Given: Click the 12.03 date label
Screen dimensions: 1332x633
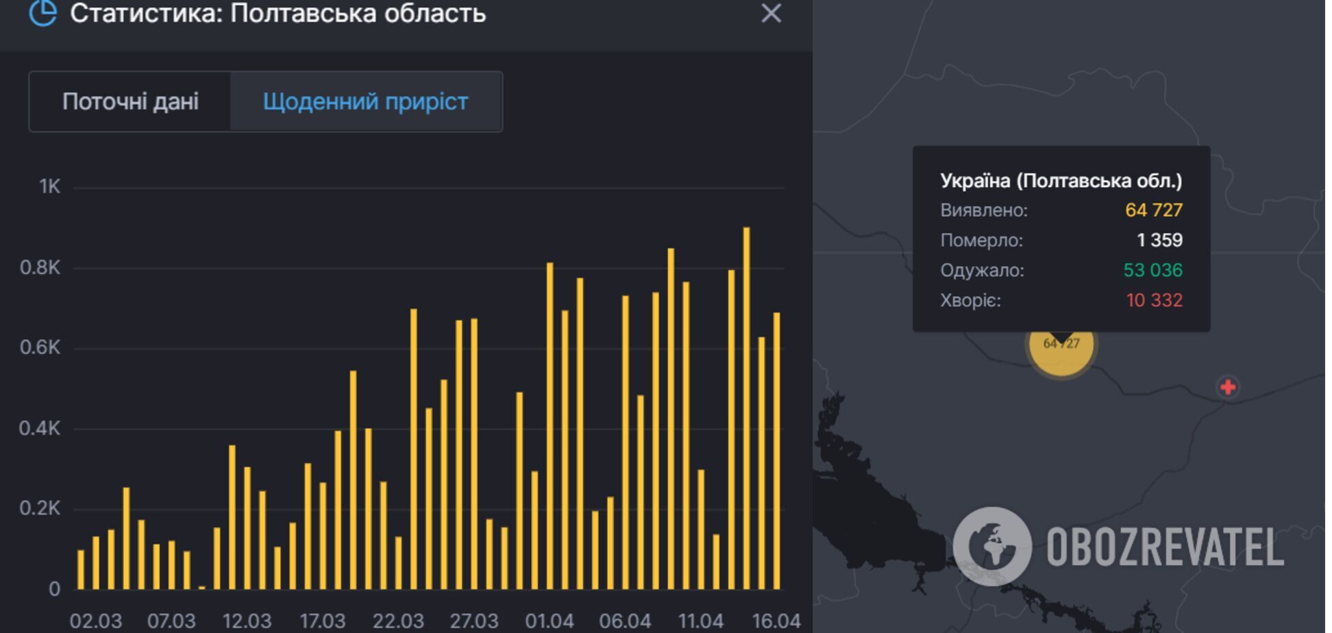Looking at the screenshot, I should point(247,621).
